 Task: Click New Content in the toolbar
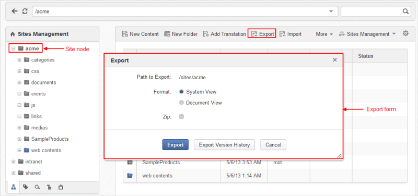tap(140, 34)
